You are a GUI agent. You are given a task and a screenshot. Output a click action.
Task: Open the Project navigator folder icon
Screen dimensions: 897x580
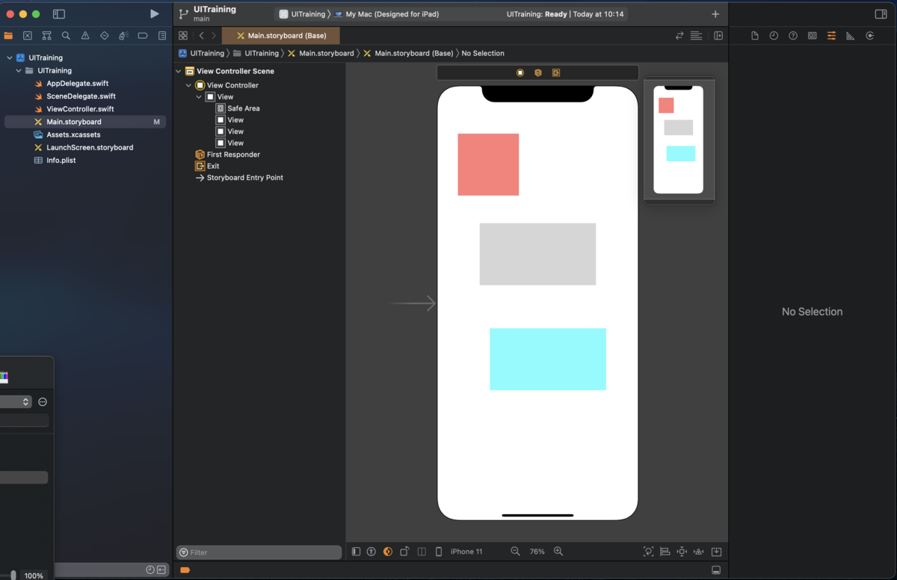coord(8,35)
